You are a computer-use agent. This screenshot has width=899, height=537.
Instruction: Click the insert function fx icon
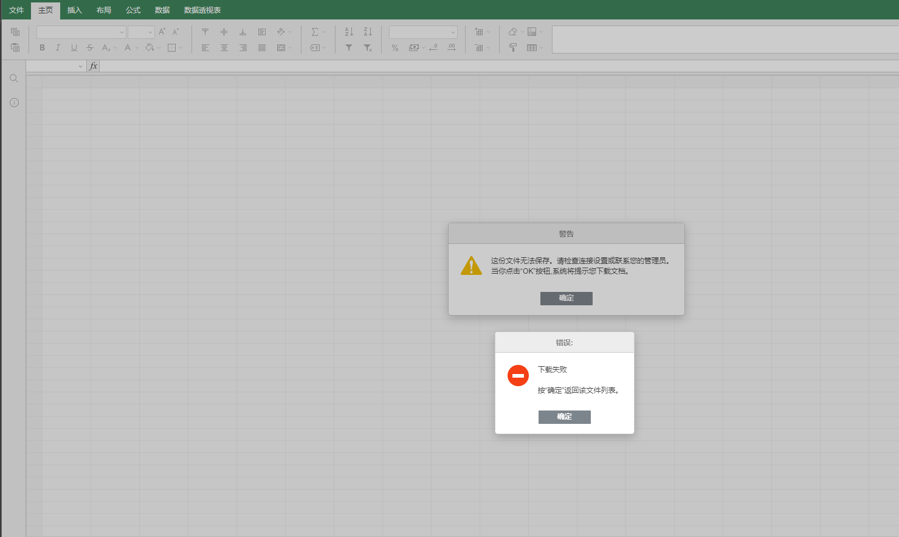93,66
